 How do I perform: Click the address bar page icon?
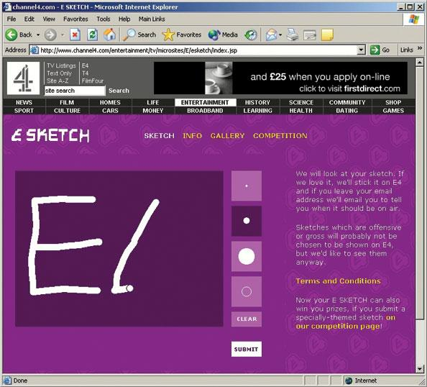tap(35, 50)
